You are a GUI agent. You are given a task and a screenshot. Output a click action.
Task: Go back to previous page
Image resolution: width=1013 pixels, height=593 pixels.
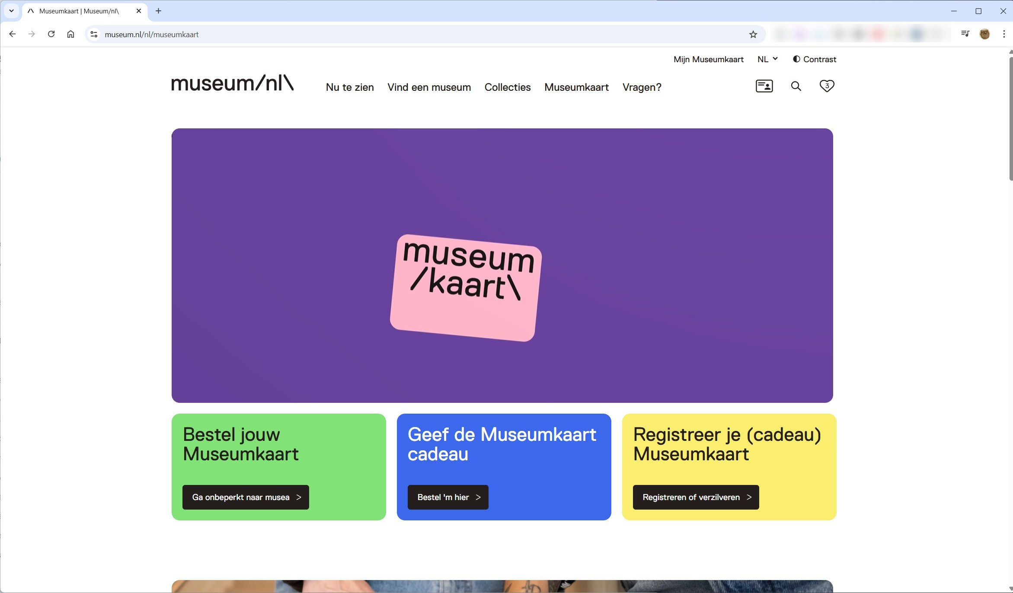point(12,34)
